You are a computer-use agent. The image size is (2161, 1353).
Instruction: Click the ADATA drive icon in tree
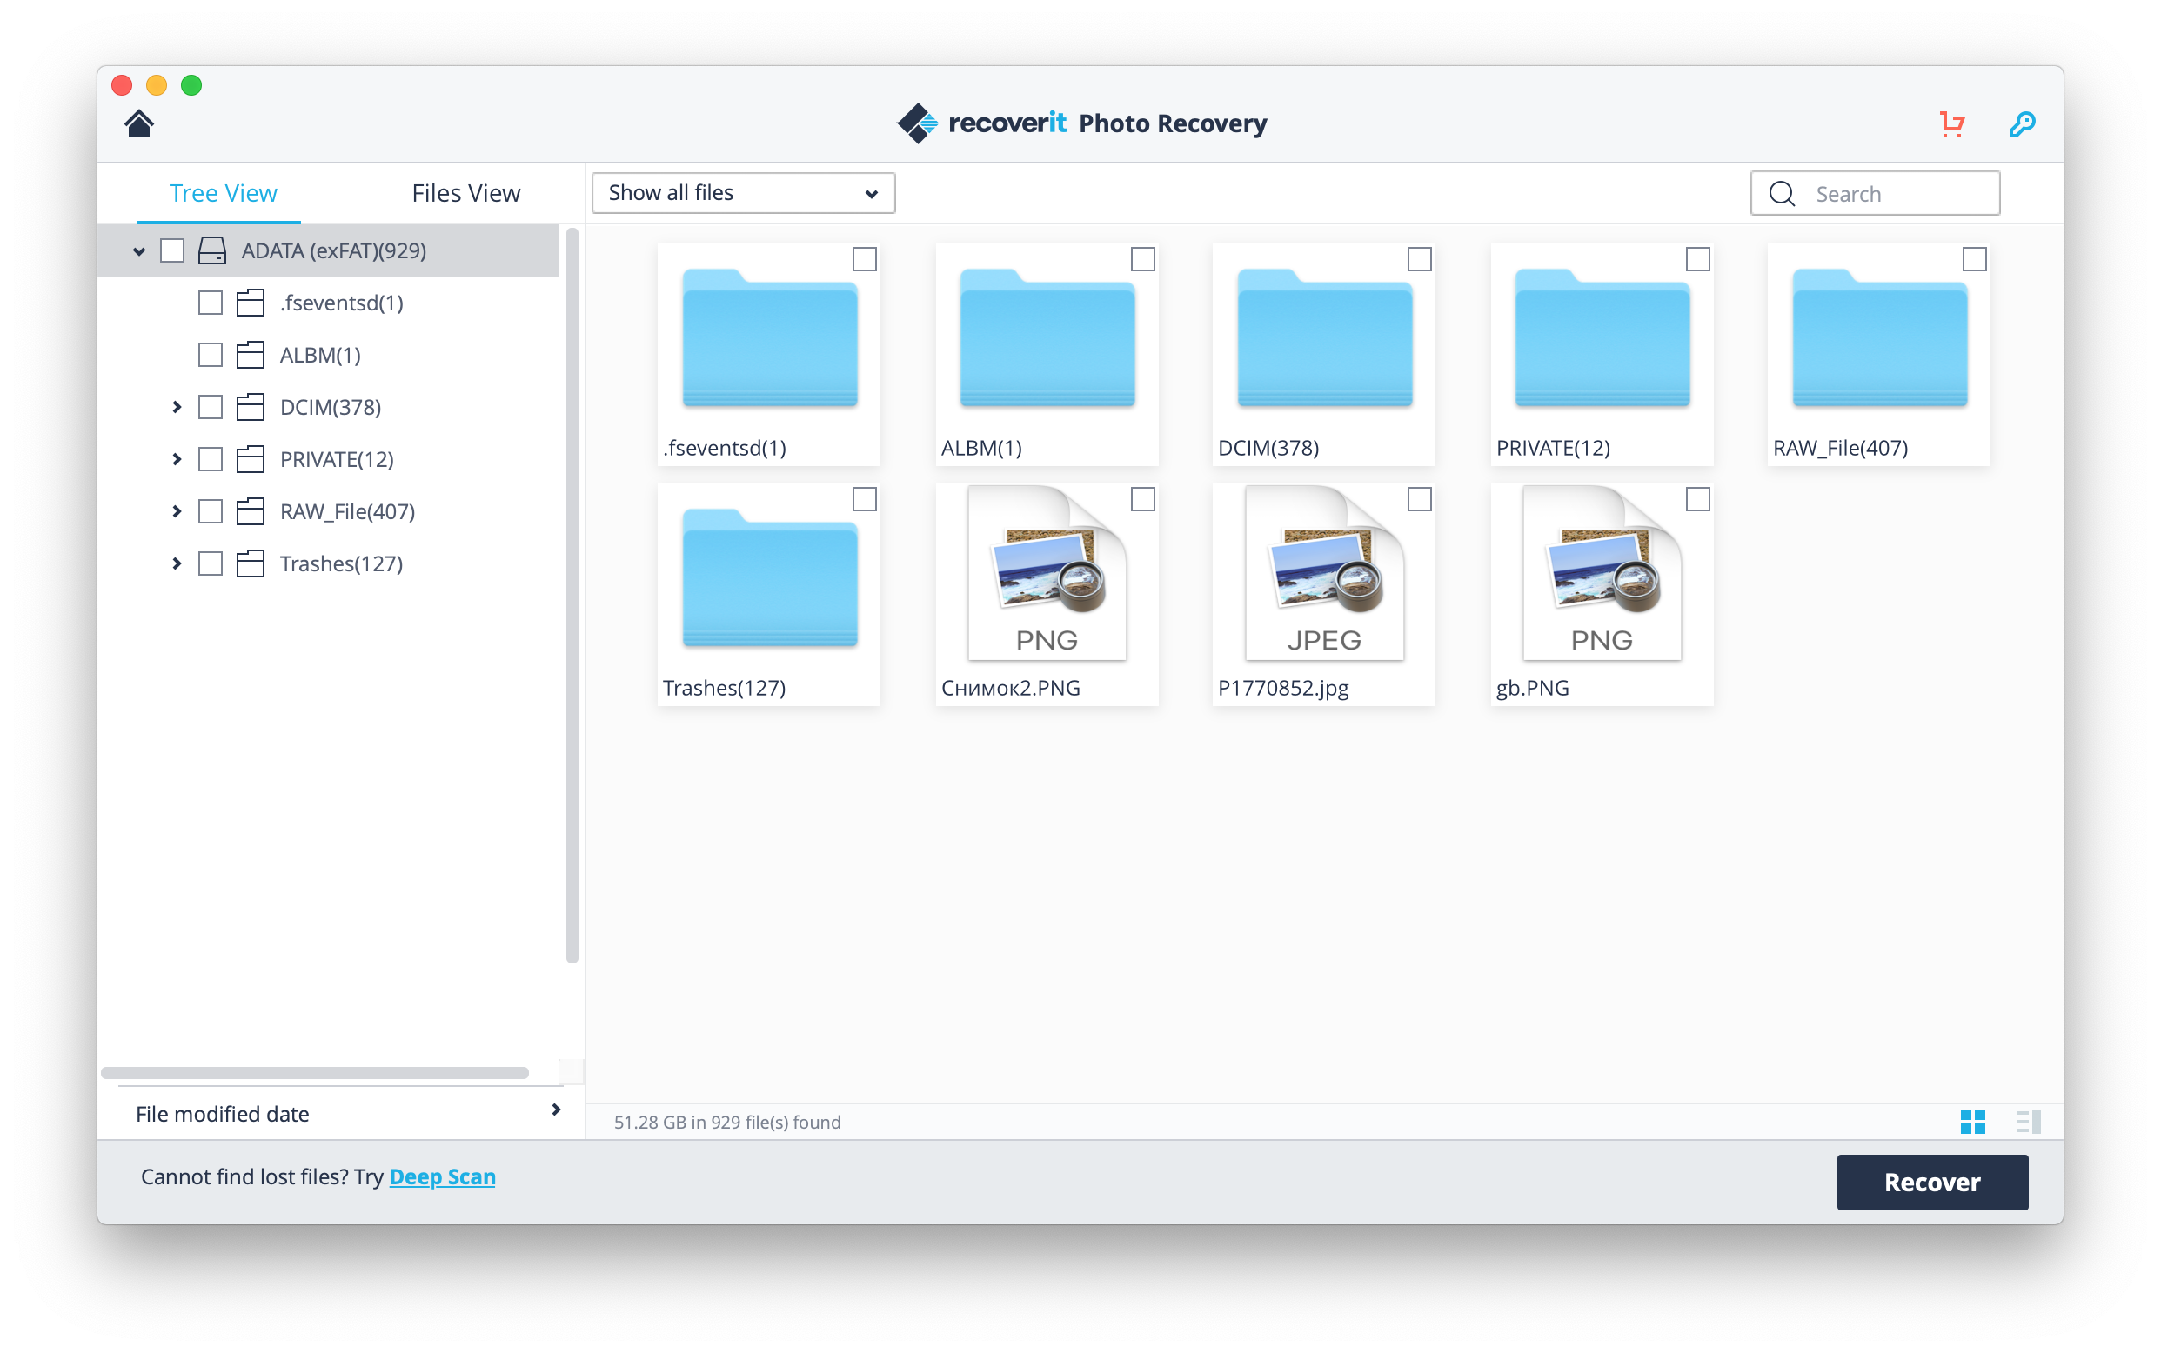(212, 250)
